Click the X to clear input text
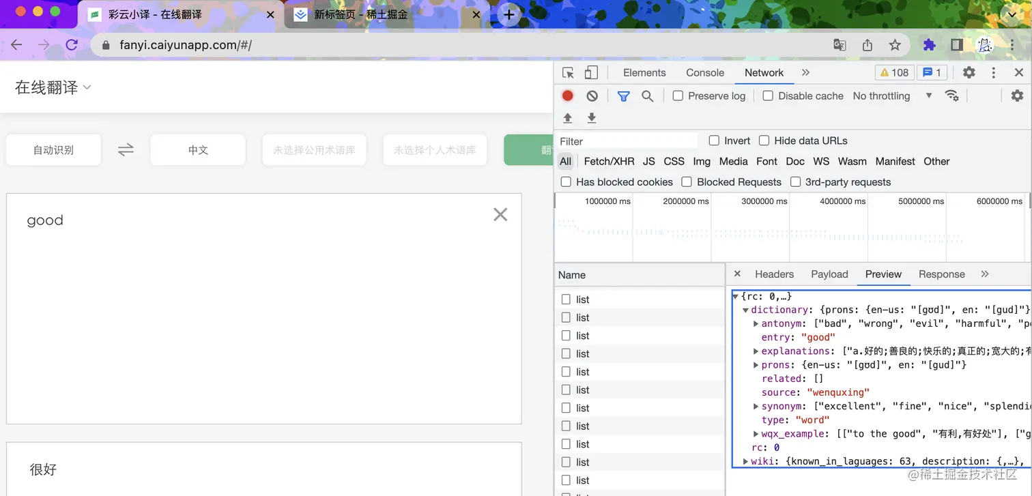 pos(500,214)
